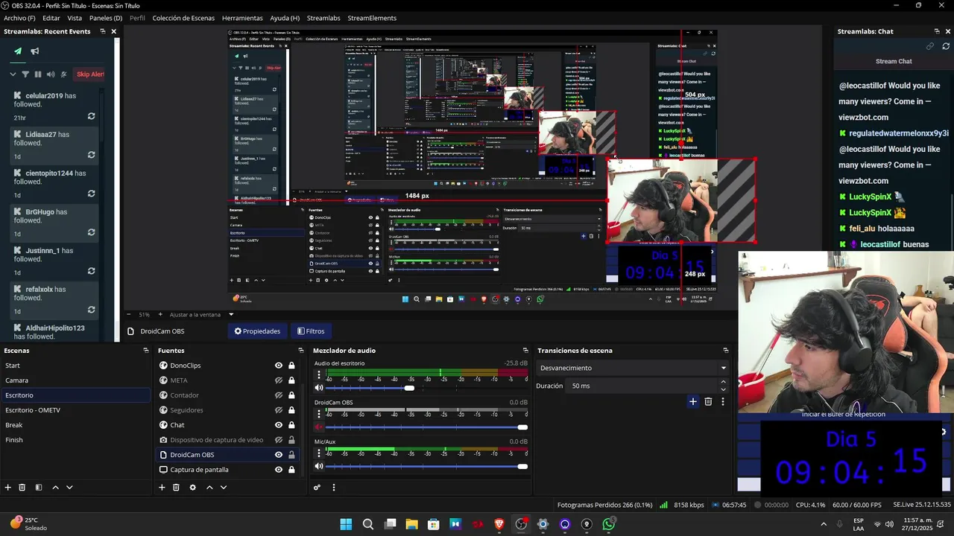Open File Explorer from the taskbar

click(411, 524)
